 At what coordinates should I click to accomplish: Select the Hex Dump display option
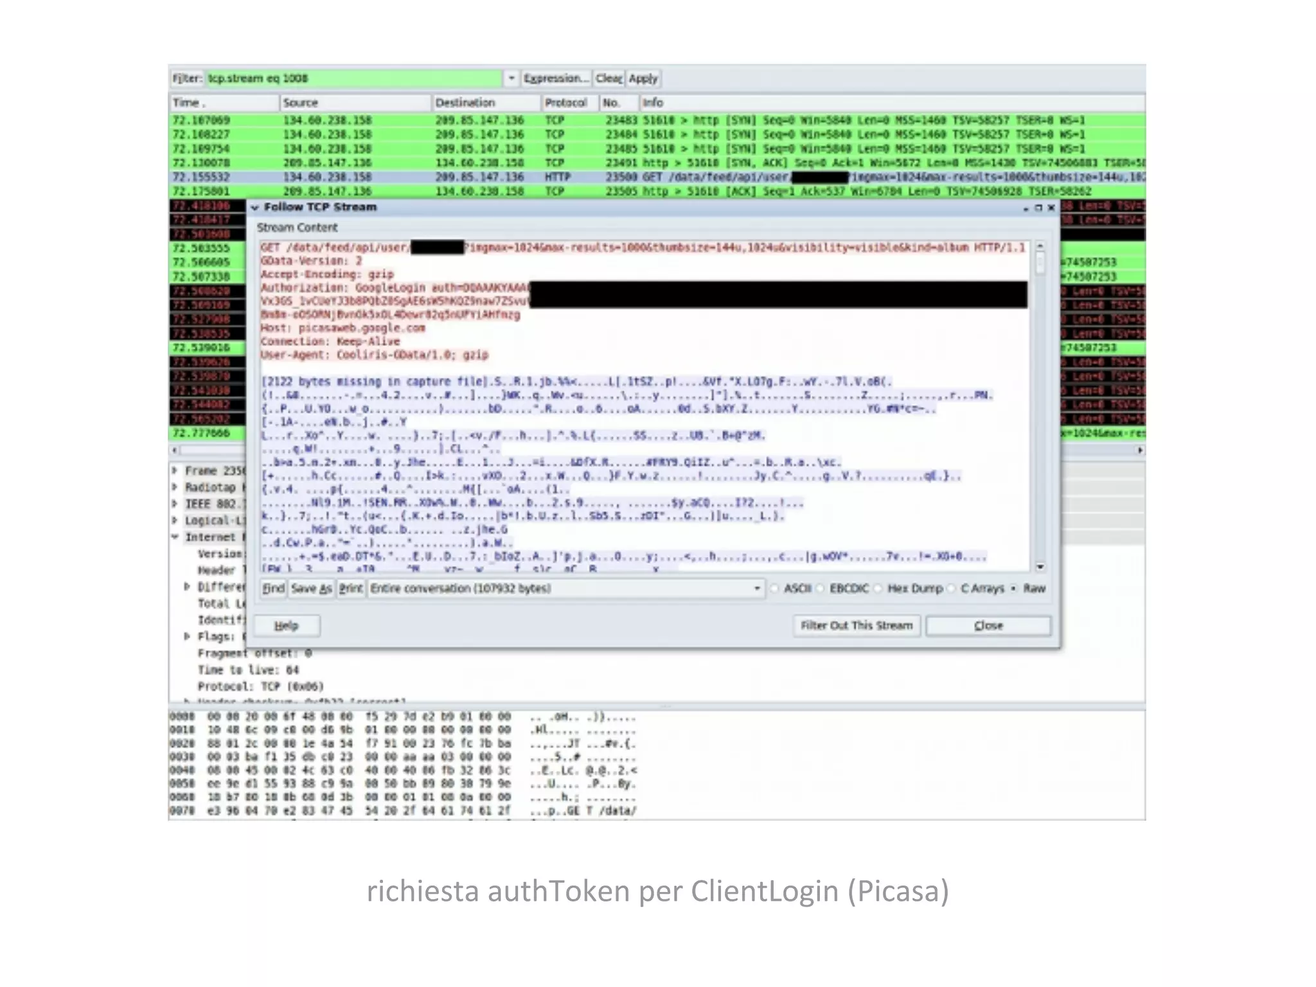909,589
